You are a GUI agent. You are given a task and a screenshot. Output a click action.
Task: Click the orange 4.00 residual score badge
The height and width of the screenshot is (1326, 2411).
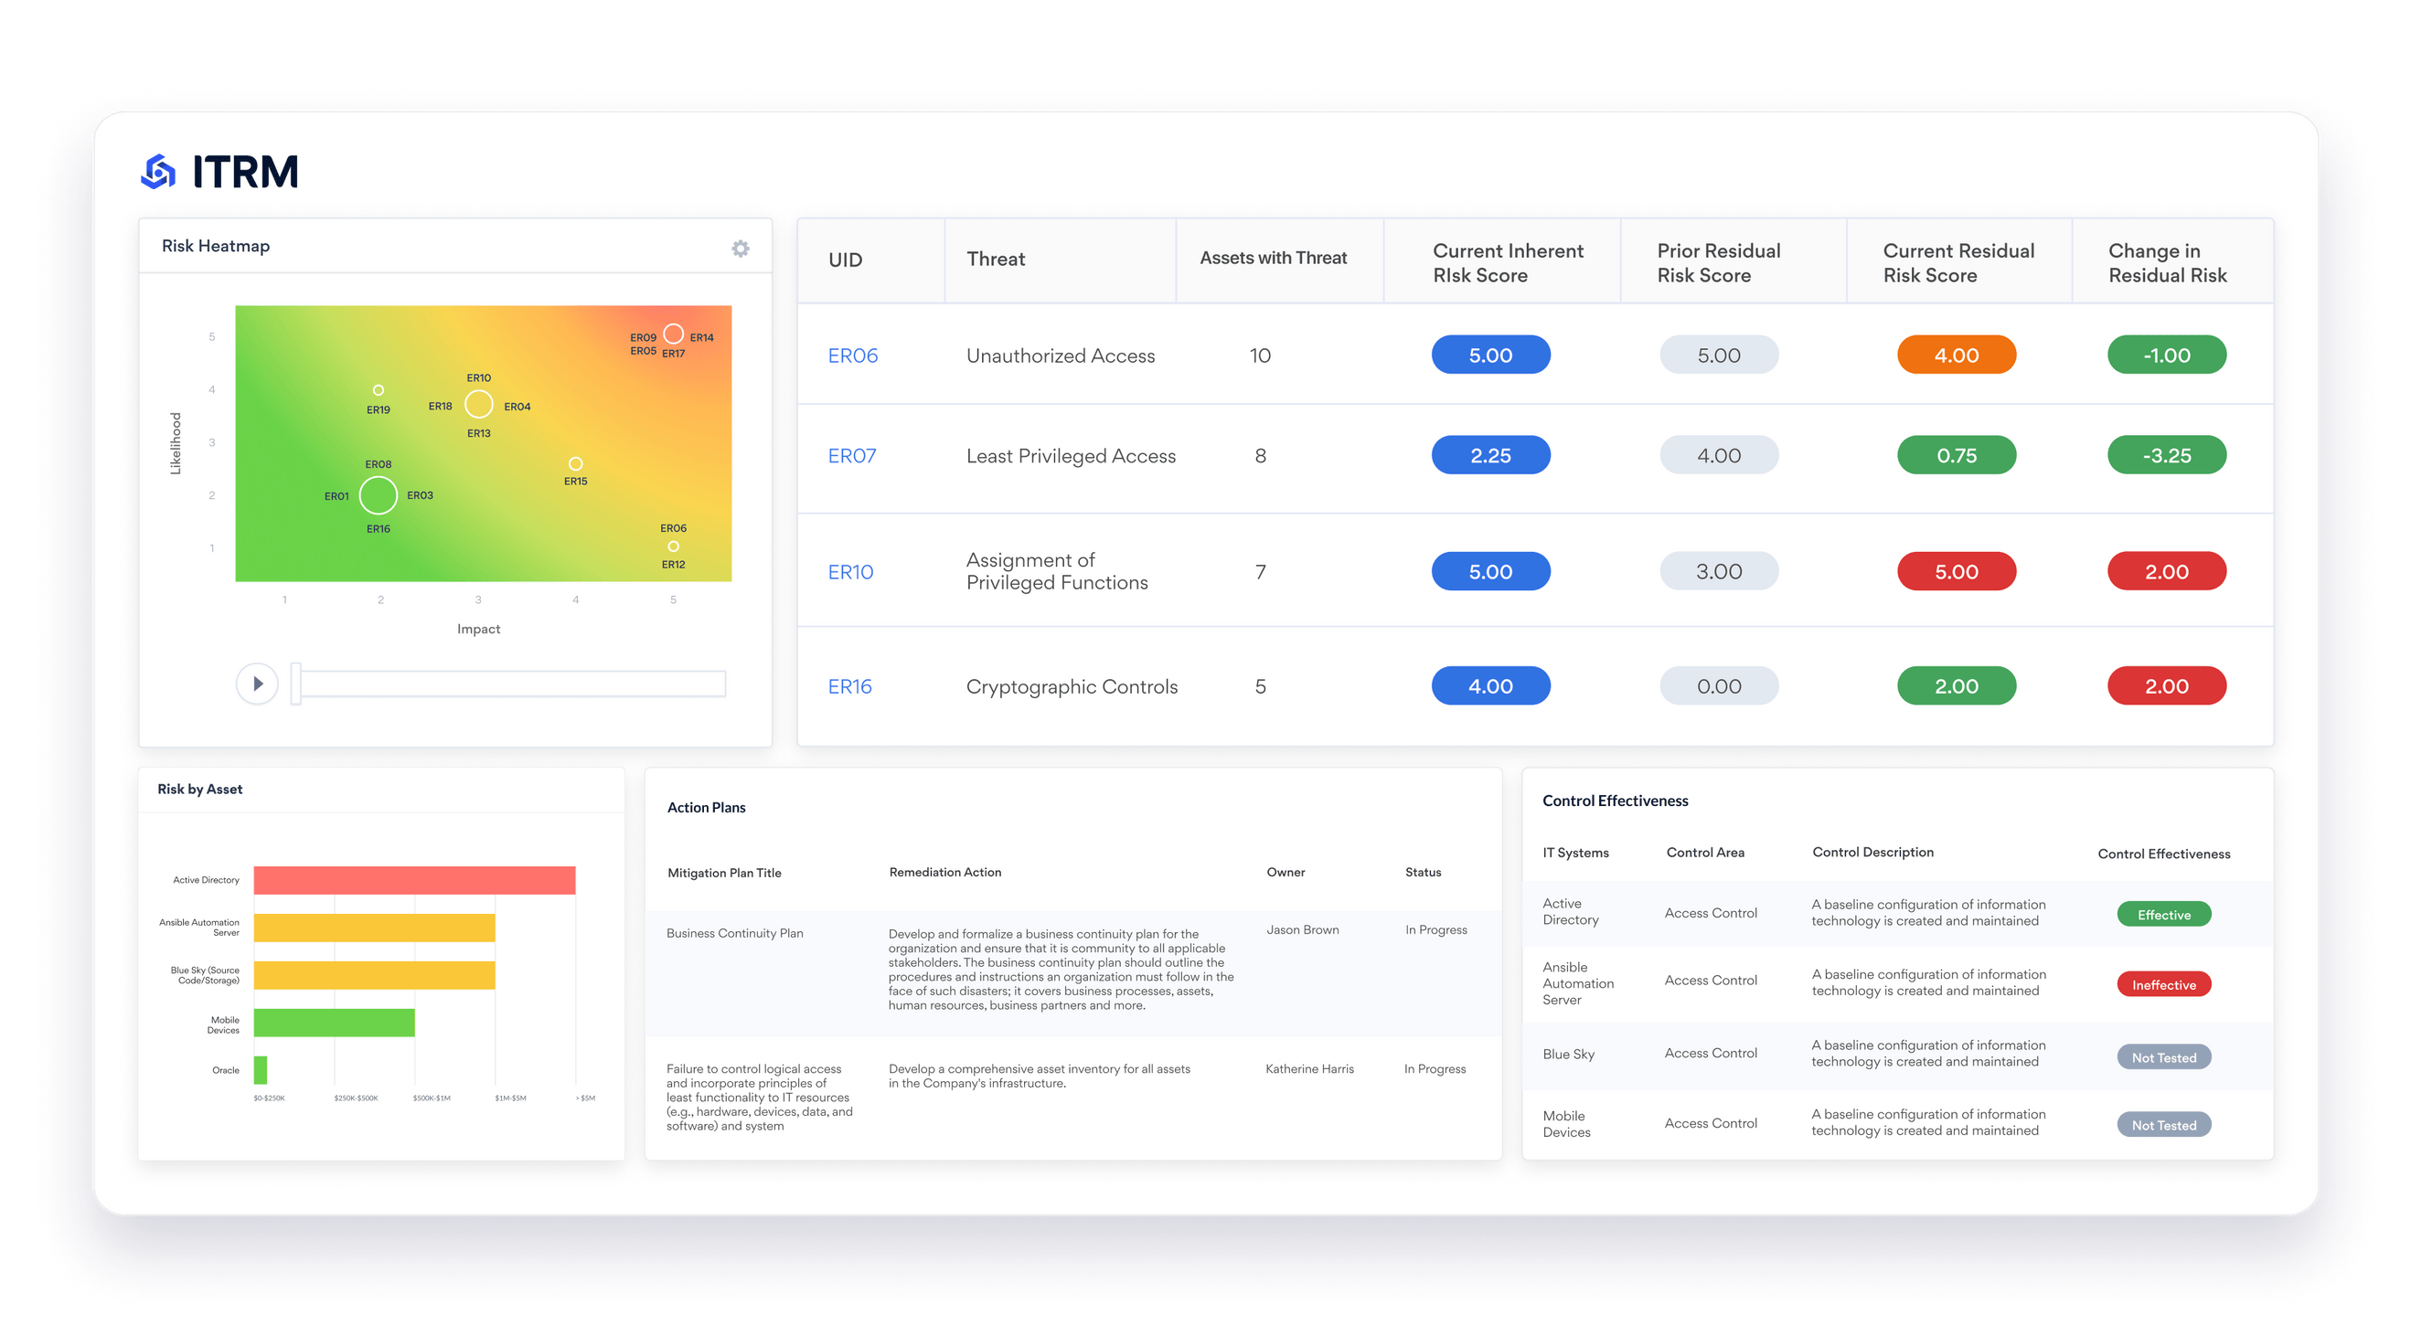[1956, 355]
